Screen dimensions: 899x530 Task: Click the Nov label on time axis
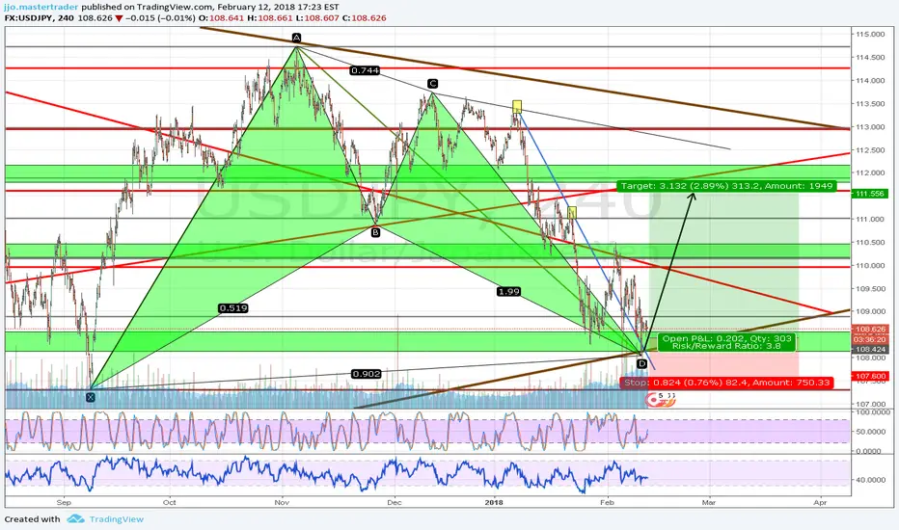282,502
